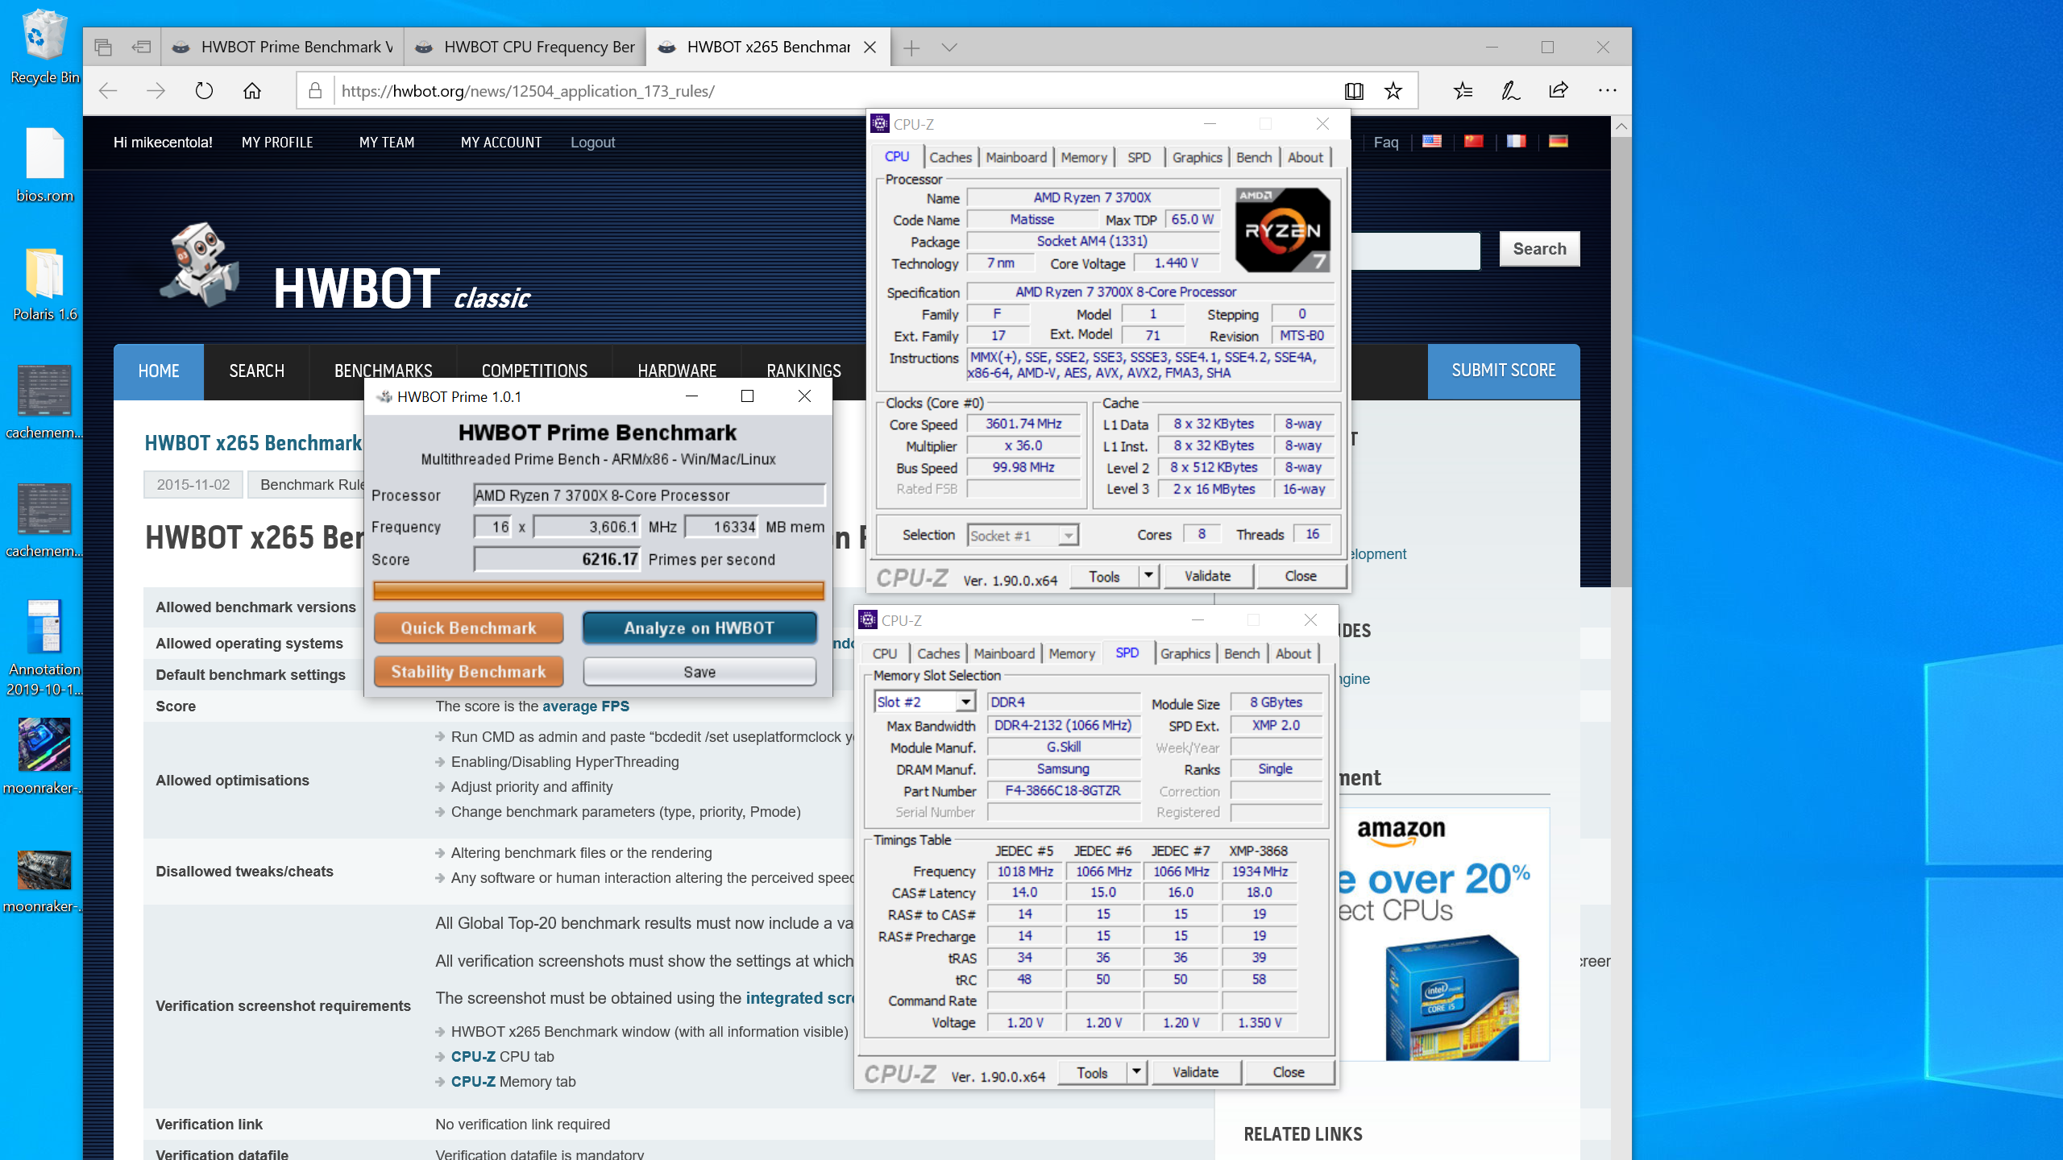
Task: Open the COMPETITIONS navigation menu
Action: pos(534,371)
